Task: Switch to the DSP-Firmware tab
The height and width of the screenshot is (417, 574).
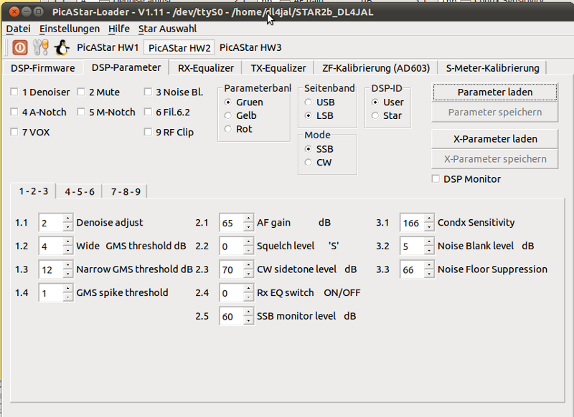Action: (43, 68)
